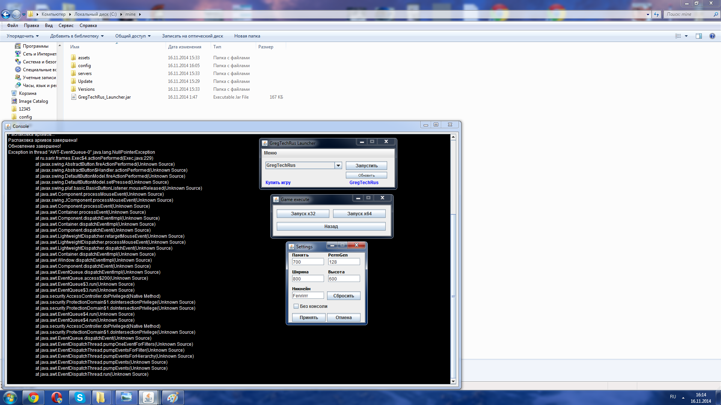Toggle the preview pane icon

click(x=699, y=36)
